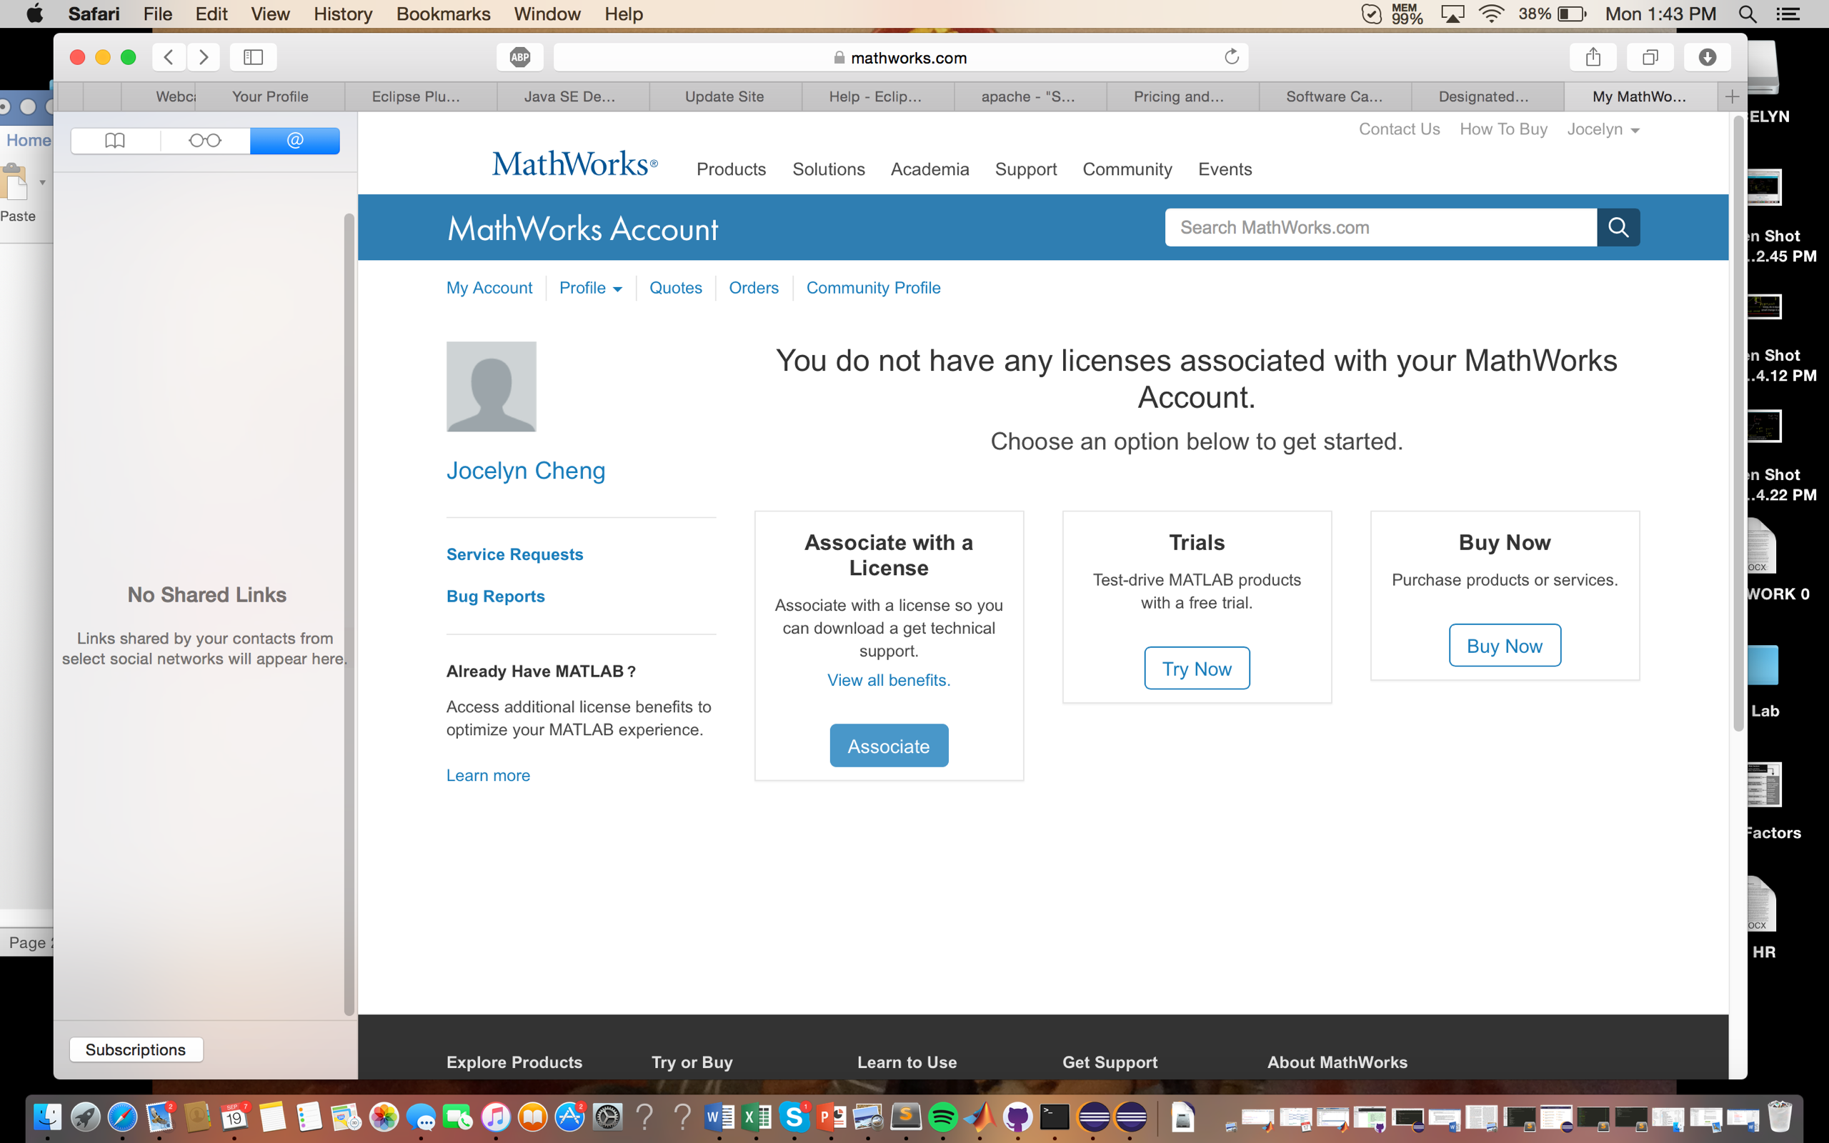Open the Downloads button in Safari toolbar
1829x1143 pixels.
click(1708, 56)
